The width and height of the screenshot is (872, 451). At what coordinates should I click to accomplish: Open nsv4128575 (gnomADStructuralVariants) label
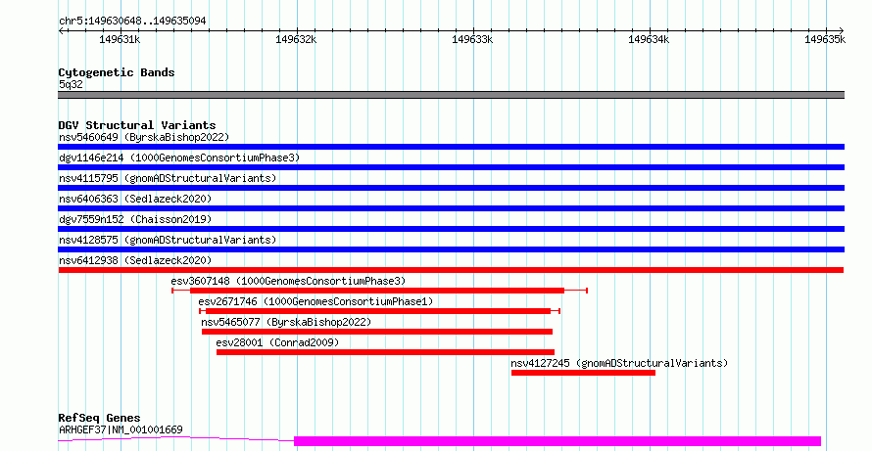pos(168,240)
